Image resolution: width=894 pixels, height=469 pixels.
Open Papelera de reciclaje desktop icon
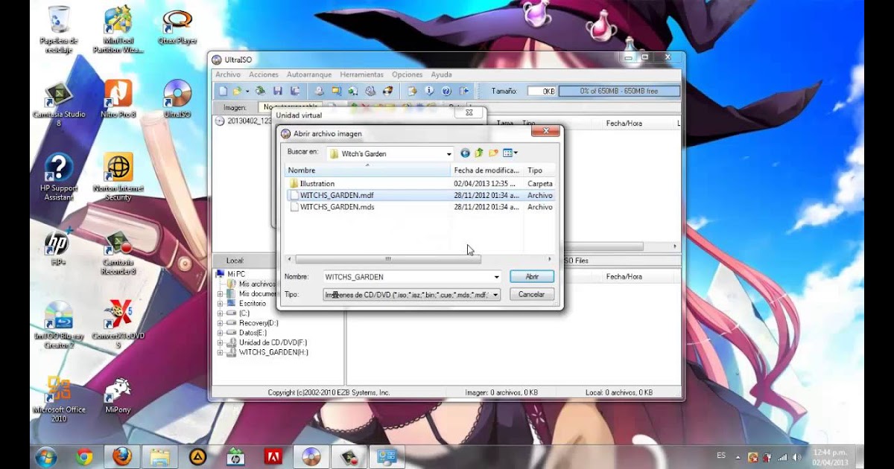tap(58, 30)
